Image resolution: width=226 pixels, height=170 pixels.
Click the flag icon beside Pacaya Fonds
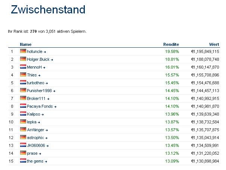click(x=23, y=106)
